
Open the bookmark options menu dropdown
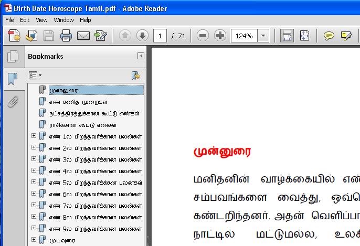pos(35,76)
